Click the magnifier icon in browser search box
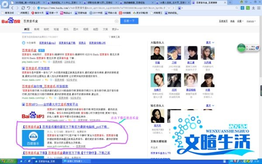262x164 pixels. 237,8
